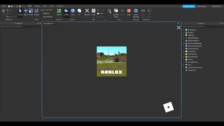The width and height of the screenshot is (224, 126).
Task: Click the Workspace globe icon in Explorer
Action: [186, 30]
